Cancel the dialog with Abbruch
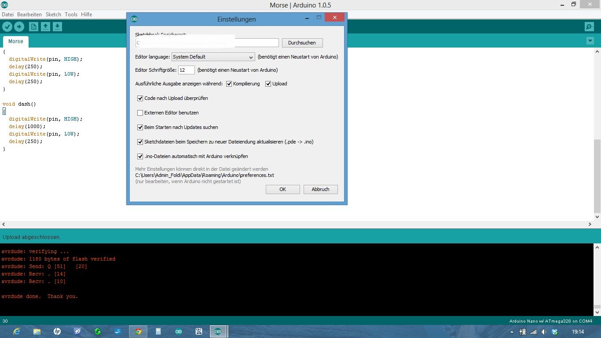The width and height of the screenshot is (601, 338). [x=320, y=189]
